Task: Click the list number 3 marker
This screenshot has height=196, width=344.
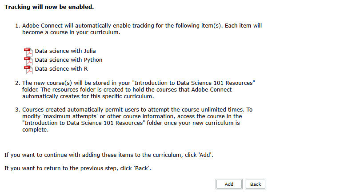Action: [18, 110]
